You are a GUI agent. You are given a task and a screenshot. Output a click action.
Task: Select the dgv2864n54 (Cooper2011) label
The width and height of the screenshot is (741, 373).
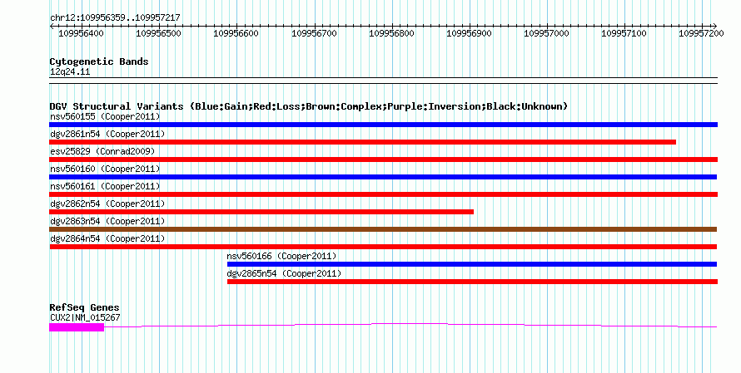pyautogui.click(x=107, y=238)
